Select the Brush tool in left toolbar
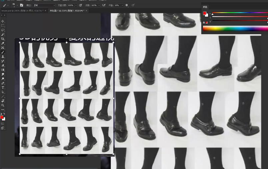This screenshot has height=169, width=268. (x=3, y=52)
